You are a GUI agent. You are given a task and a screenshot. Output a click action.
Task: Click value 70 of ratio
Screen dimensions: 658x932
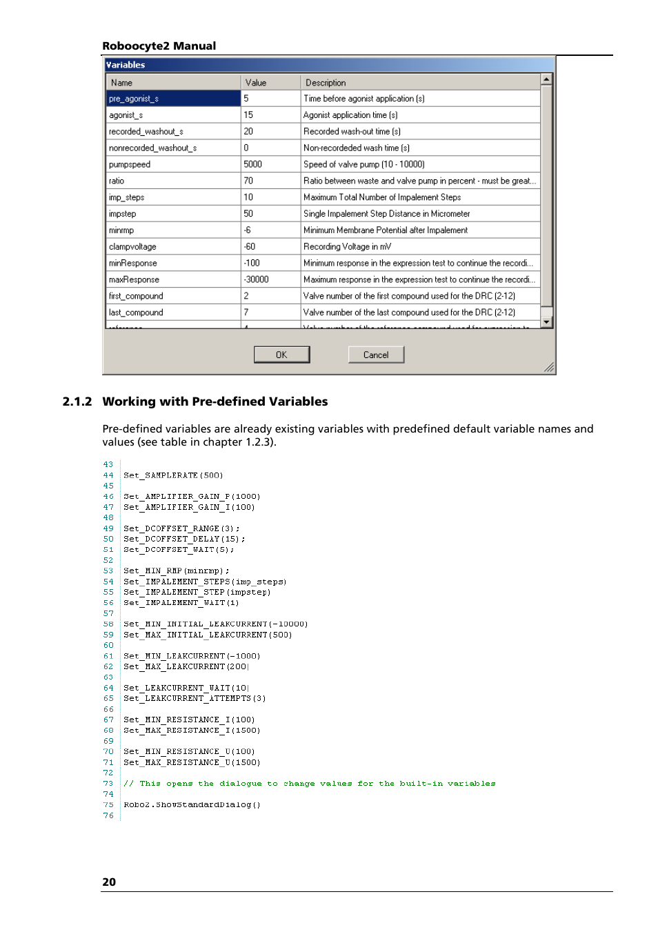(248, 181)
